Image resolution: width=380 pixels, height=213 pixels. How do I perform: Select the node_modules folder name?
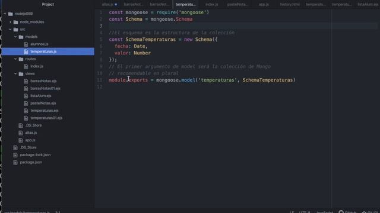(x=32, y=22)
